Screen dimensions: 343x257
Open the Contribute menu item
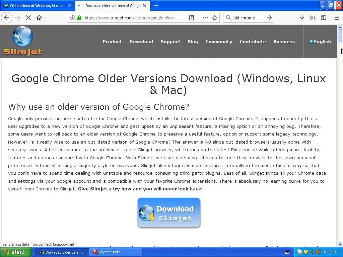pyautogui.click(x=253, y=41)
